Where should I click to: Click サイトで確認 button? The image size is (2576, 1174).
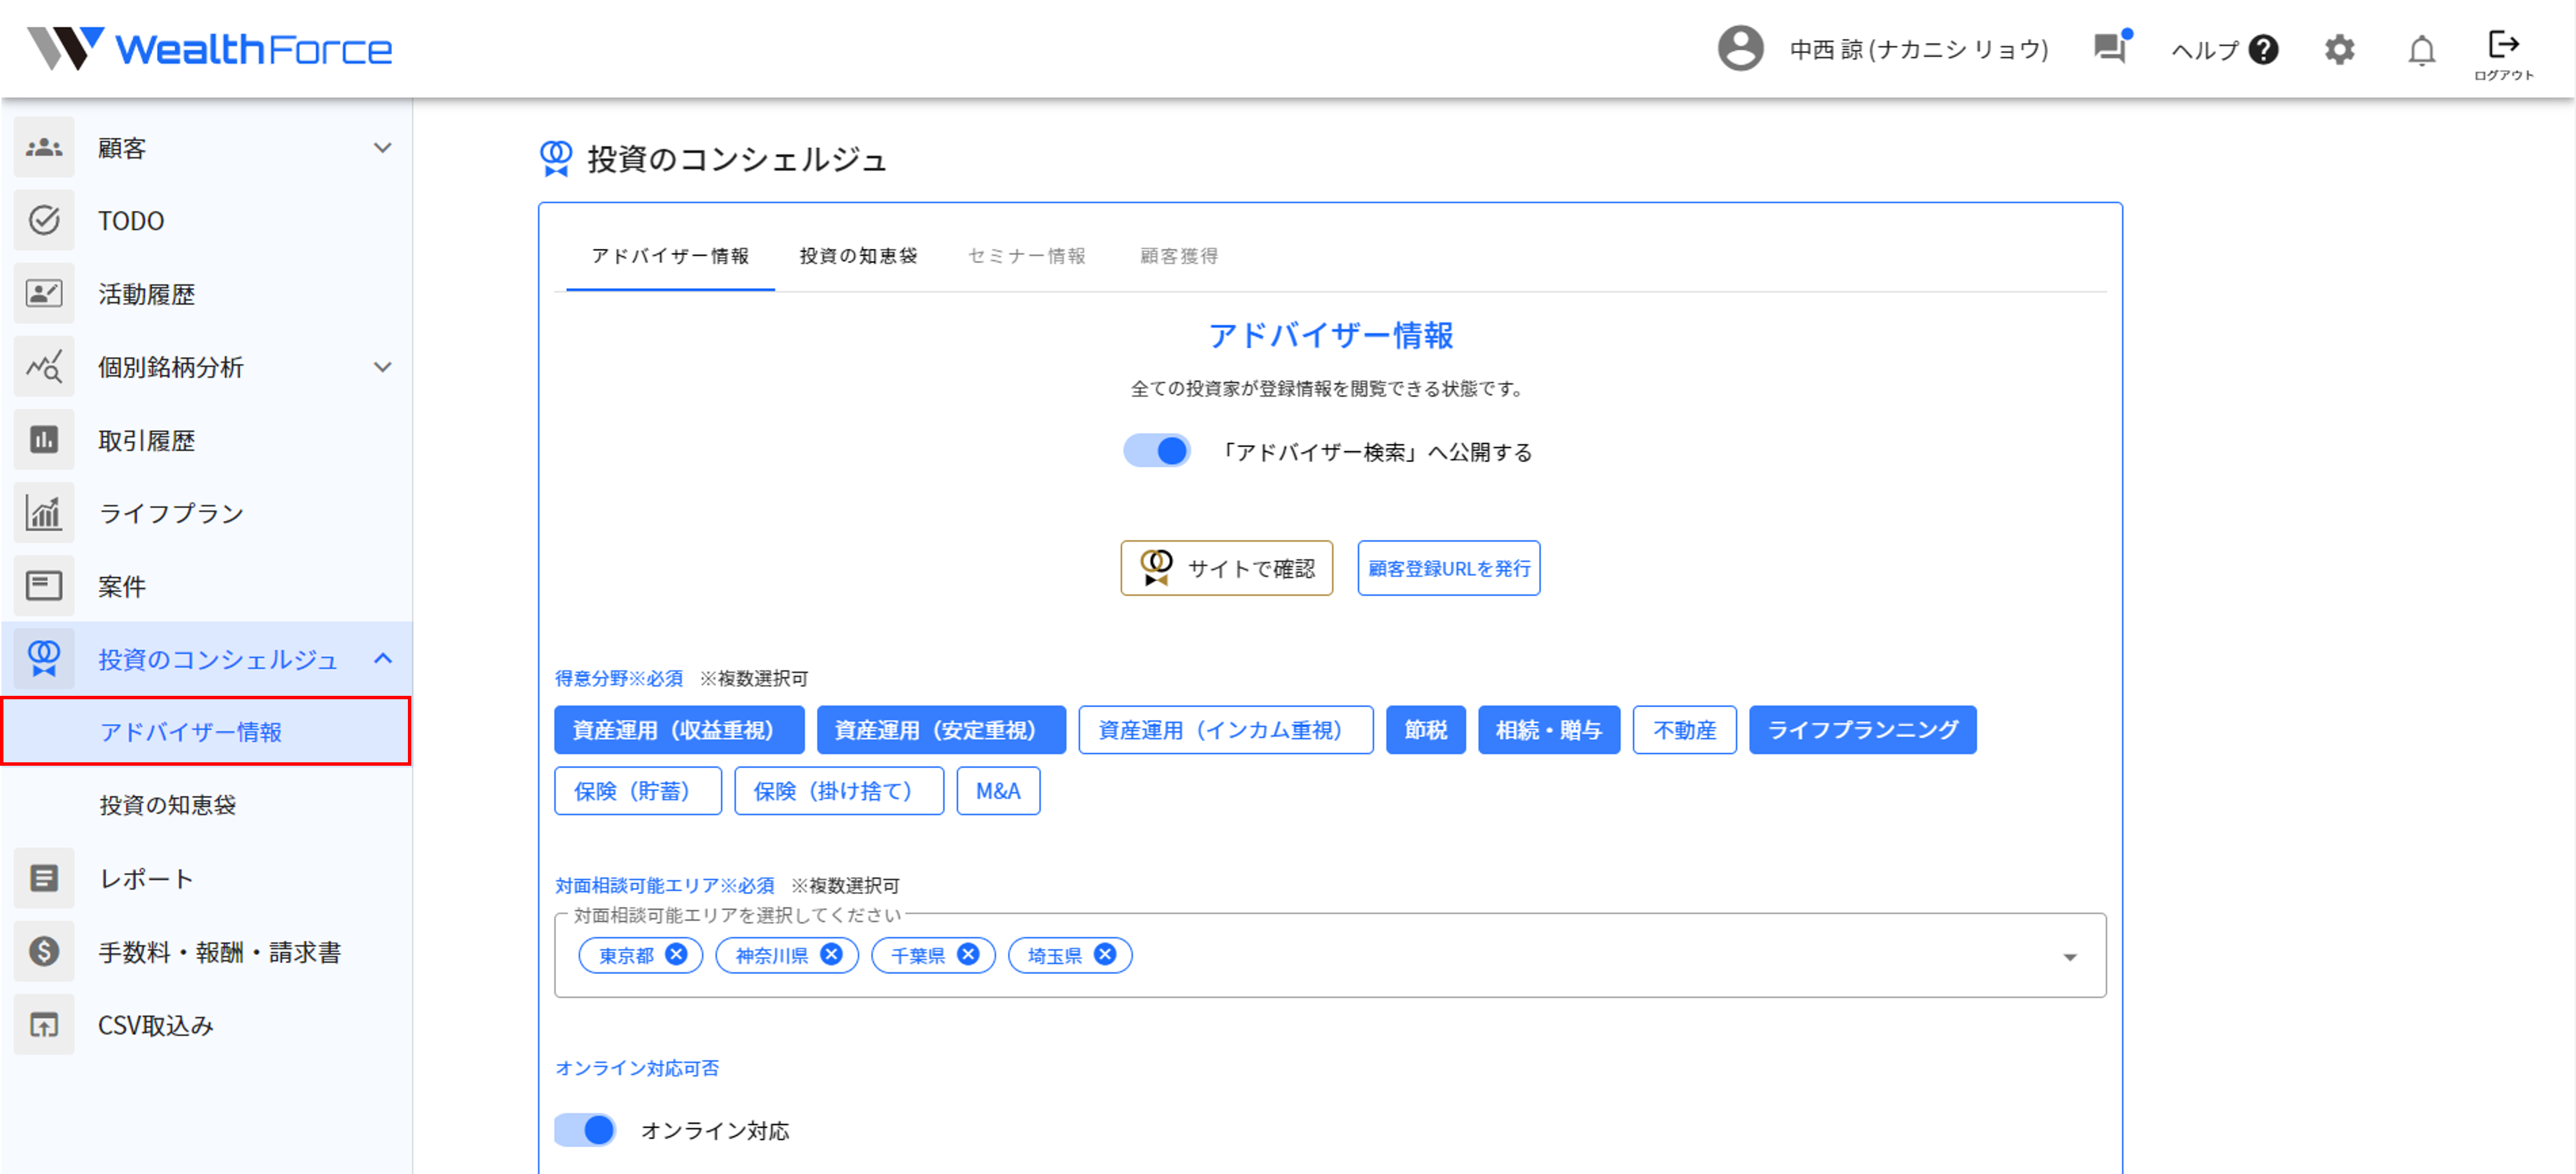(1226, 568)
